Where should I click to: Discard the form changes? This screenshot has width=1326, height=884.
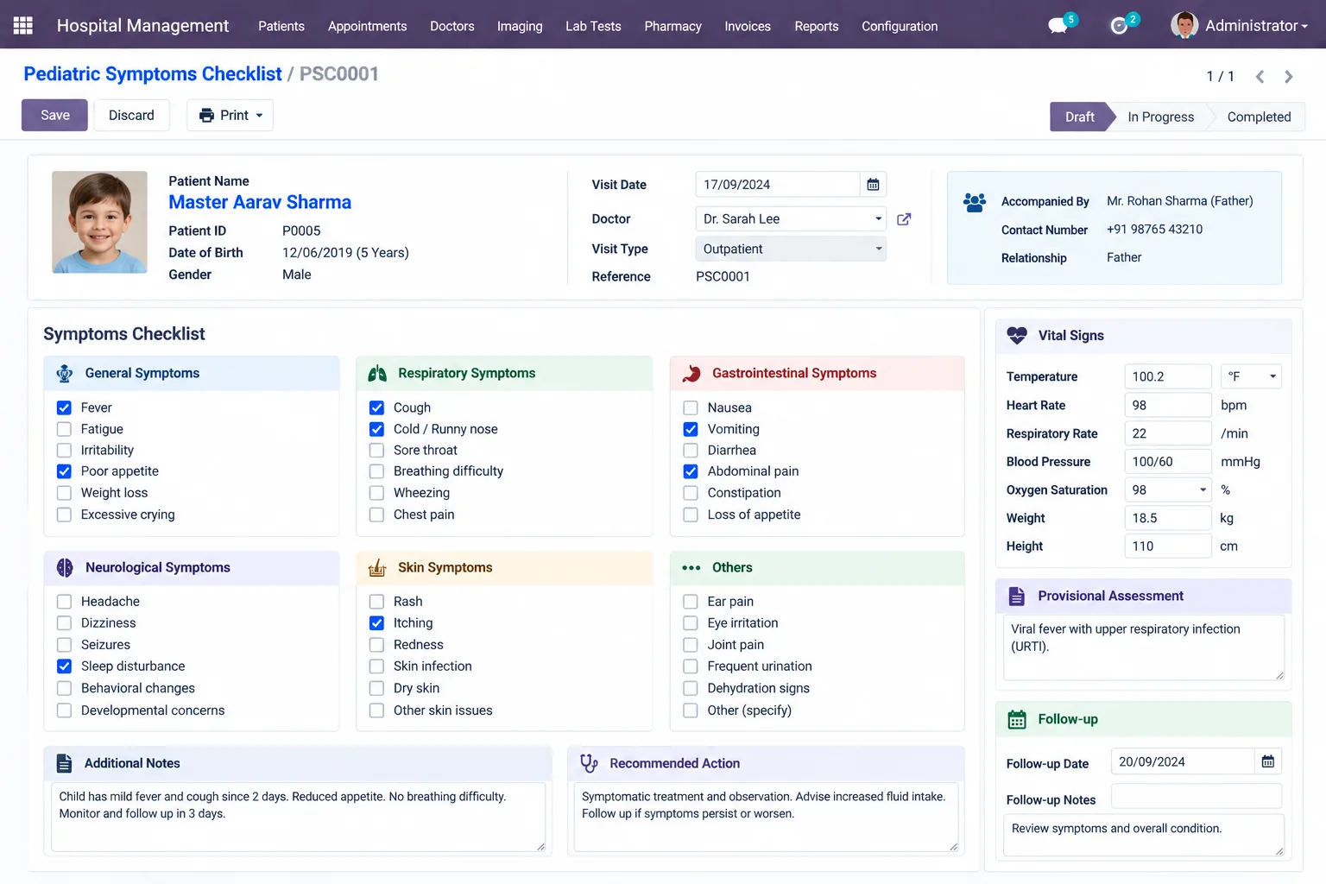131,115
